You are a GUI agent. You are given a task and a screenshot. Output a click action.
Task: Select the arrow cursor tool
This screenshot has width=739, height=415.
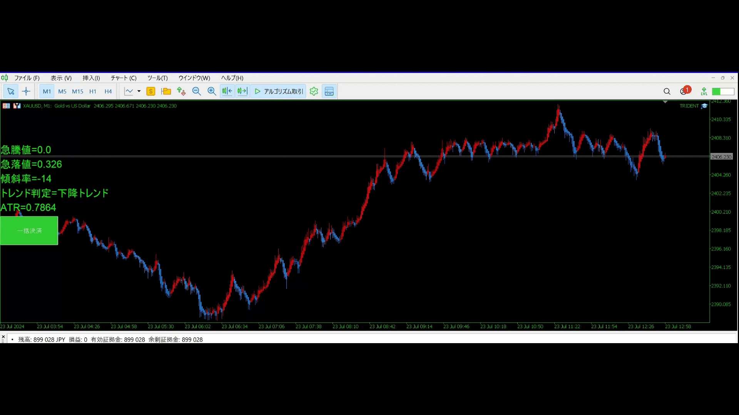point(11,91)
